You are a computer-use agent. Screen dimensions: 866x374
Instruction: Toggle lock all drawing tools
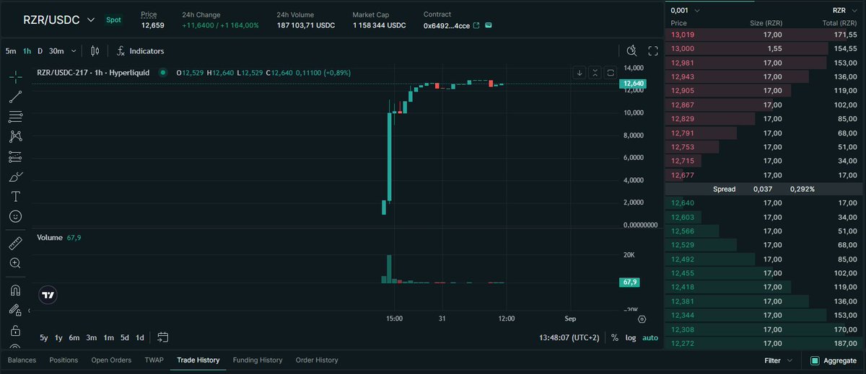coord(15,331)
